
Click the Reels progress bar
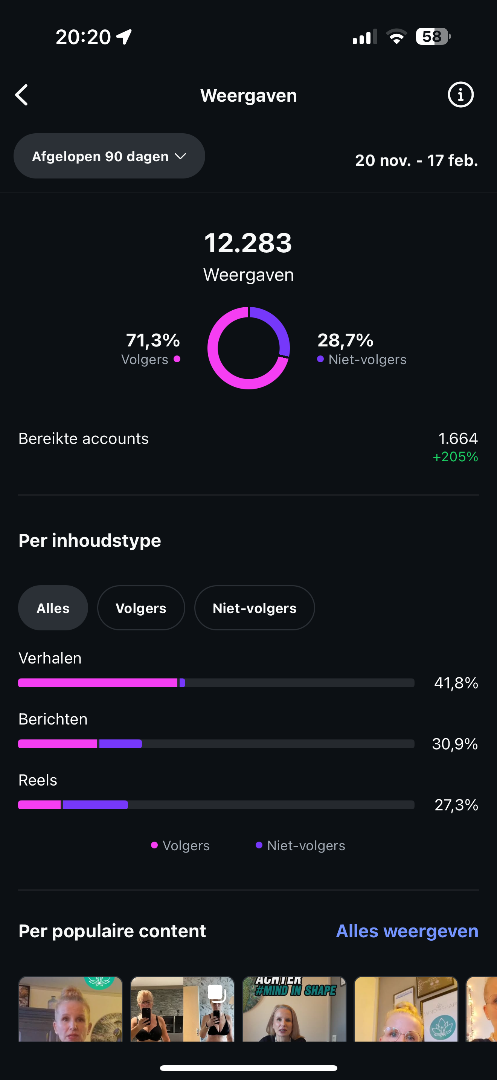[216, 805]
